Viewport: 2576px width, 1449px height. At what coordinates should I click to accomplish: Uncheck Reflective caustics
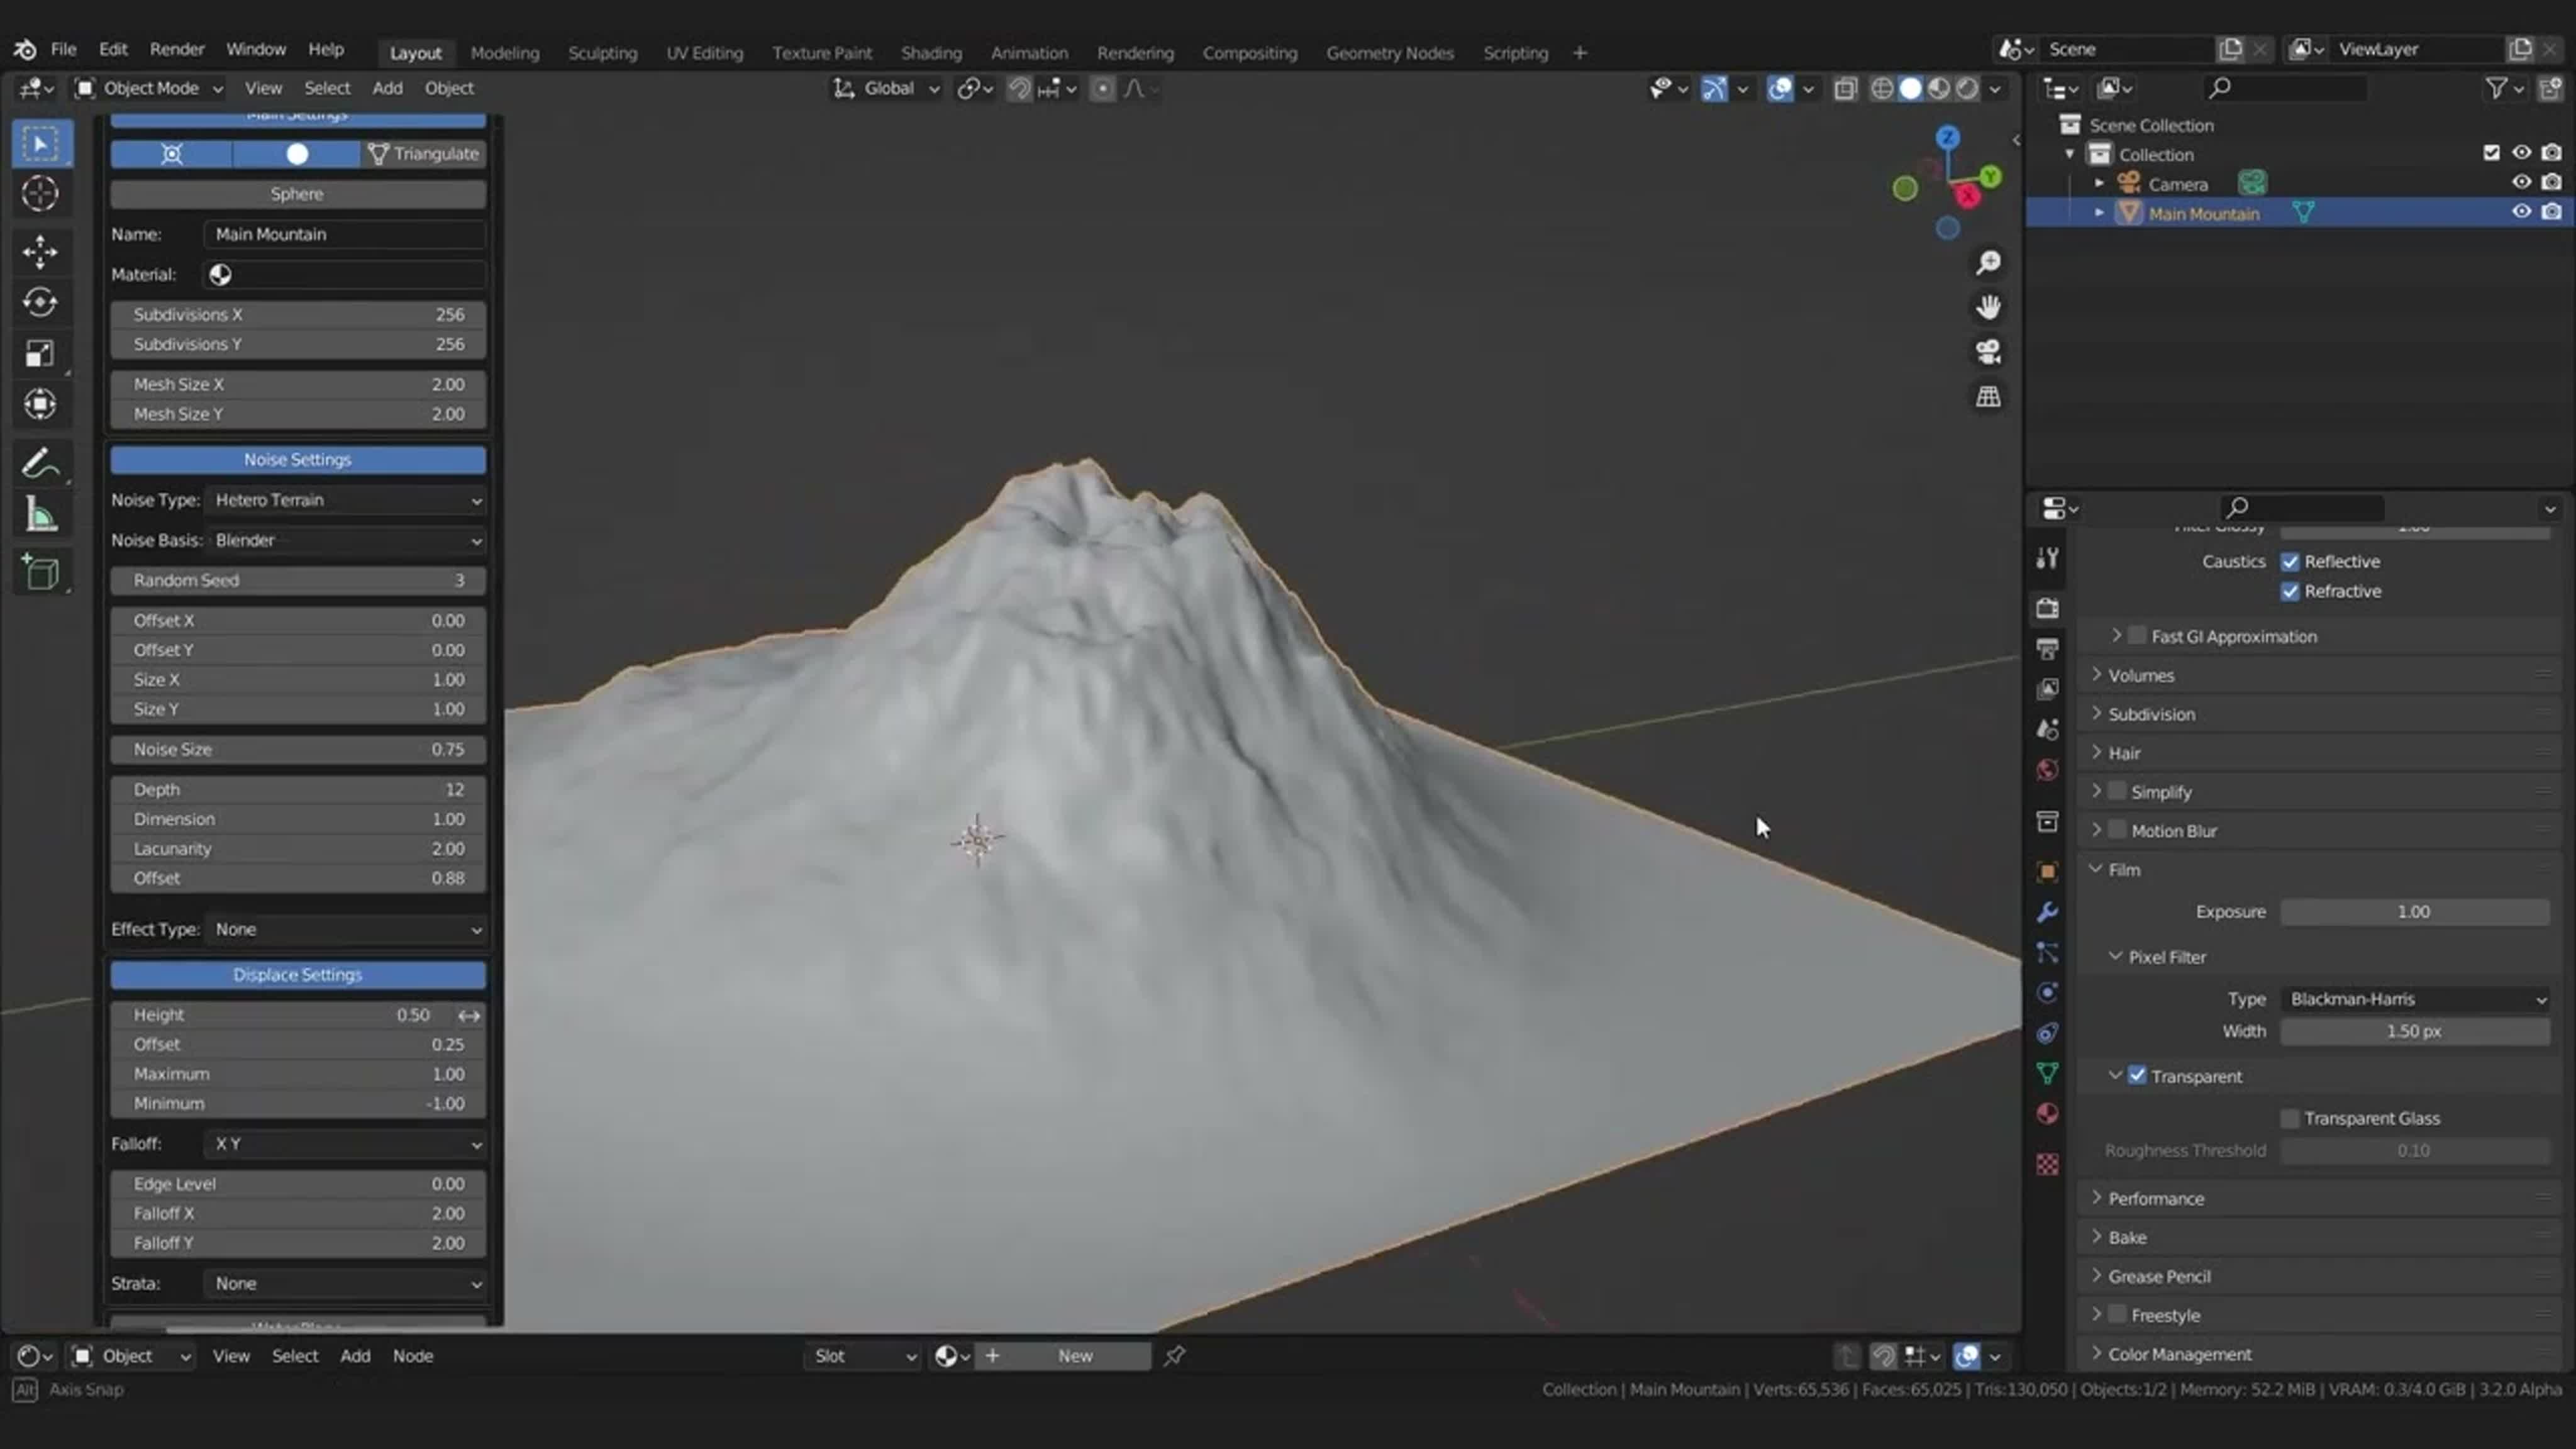click(x=2290, y=562)
